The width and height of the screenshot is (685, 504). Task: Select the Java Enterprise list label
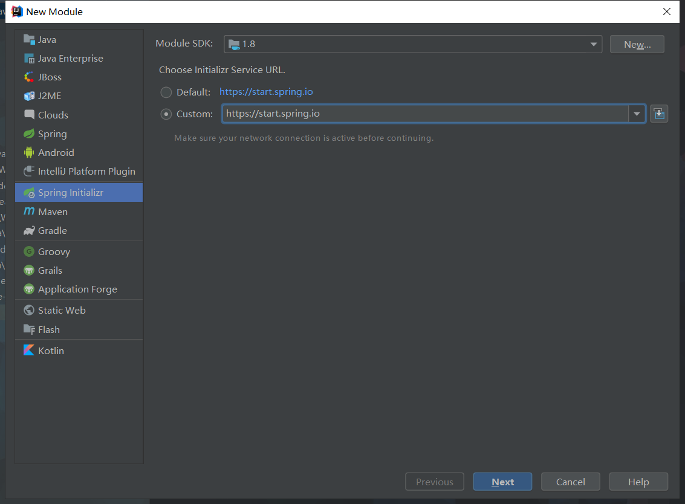pyautogui.click(x=71, y=59)
